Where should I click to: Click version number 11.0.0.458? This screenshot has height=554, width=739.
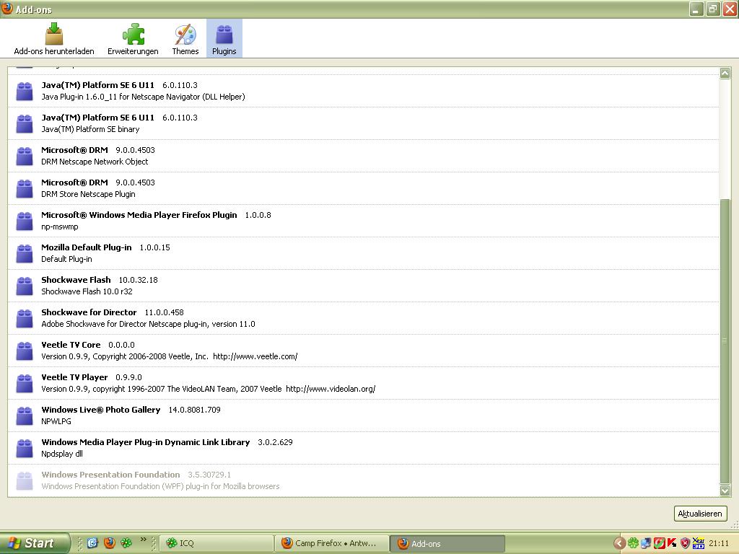point(164,312)
